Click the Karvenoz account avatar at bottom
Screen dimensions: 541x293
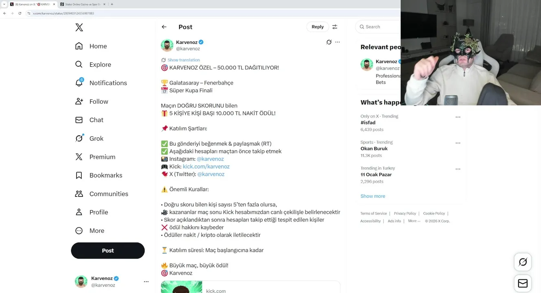click(81, 282)
